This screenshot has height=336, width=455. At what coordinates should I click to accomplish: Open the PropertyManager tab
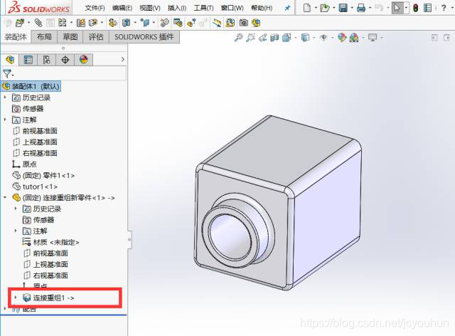[x=28, y=60]
